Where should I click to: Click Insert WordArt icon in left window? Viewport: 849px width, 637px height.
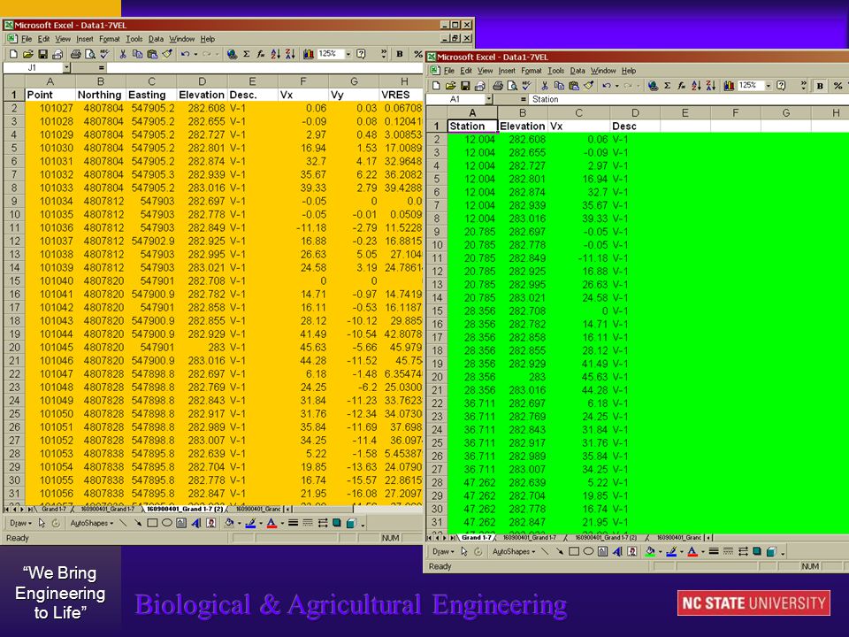pos(196,523)
